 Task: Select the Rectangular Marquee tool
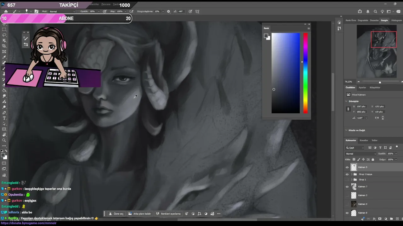[4, 29]
